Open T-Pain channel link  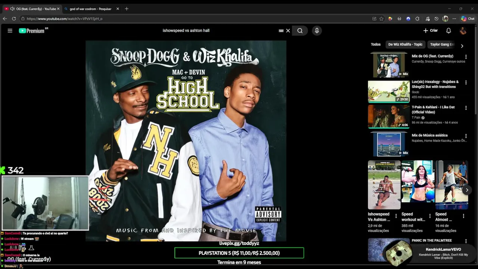416,117
